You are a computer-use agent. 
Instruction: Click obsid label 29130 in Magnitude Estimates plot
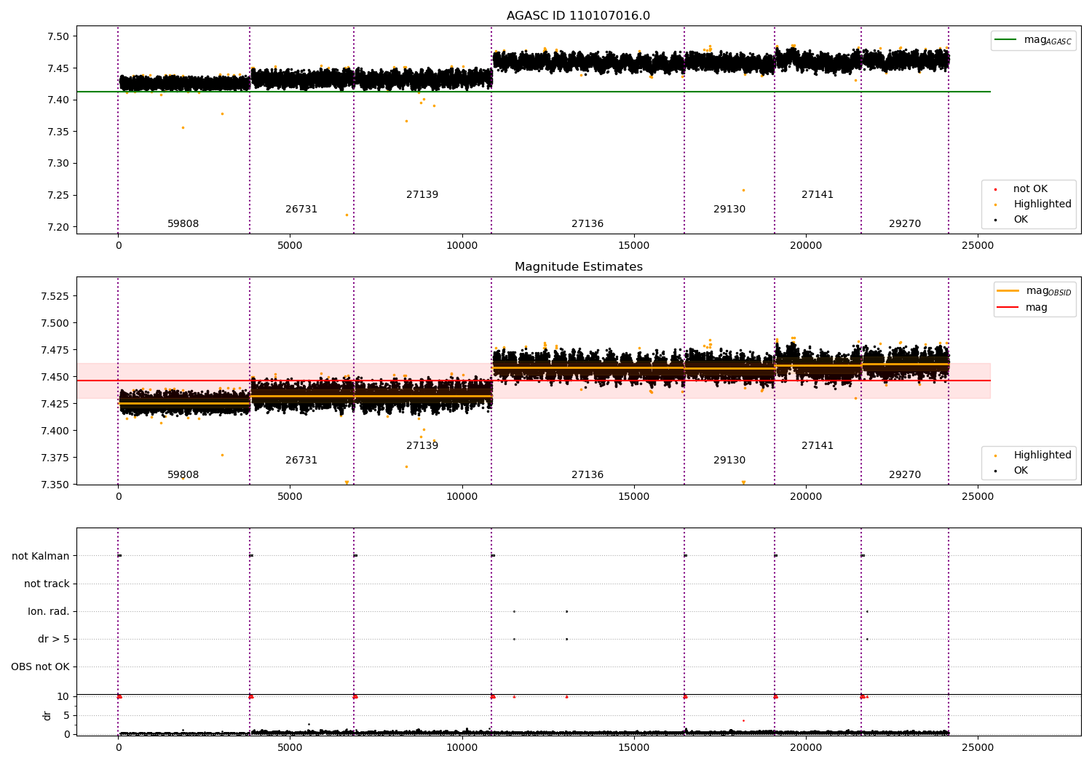coord(729,461)
